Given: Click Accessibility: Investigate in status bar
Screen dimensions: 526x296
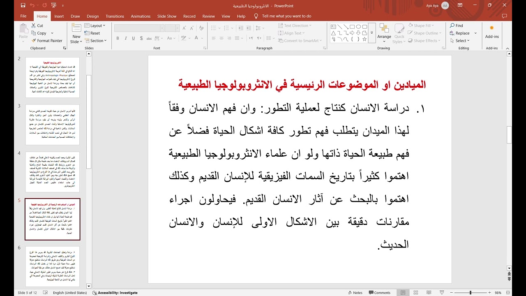Looking at the screenshot, I should 115,293.
